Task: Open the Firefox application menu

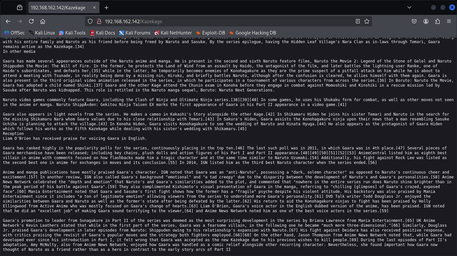Action: tap(449, 21)
